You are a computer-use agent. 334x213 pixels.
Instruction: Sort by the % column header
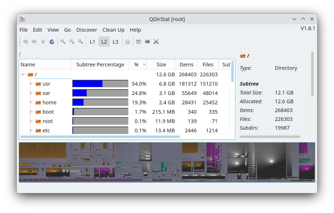point(138,65)
